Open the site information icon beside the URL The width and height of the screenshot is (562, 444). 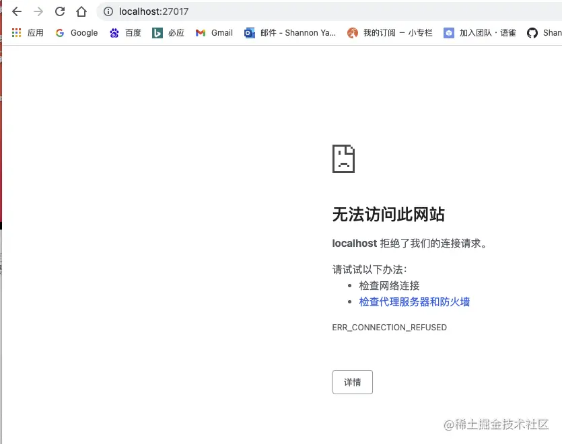(107, 11)
